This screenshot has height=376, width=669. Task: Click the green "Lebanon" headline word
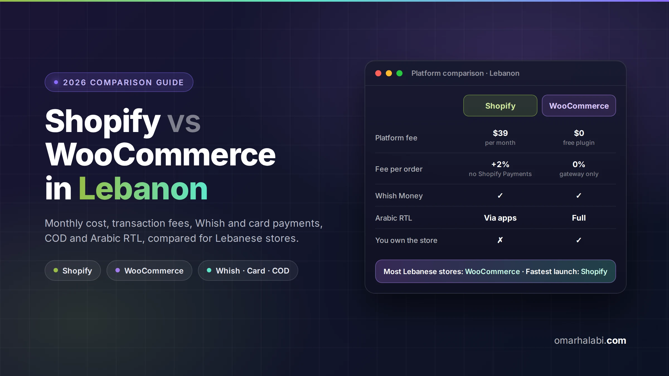pyautogui.click(x=143, y=189)
